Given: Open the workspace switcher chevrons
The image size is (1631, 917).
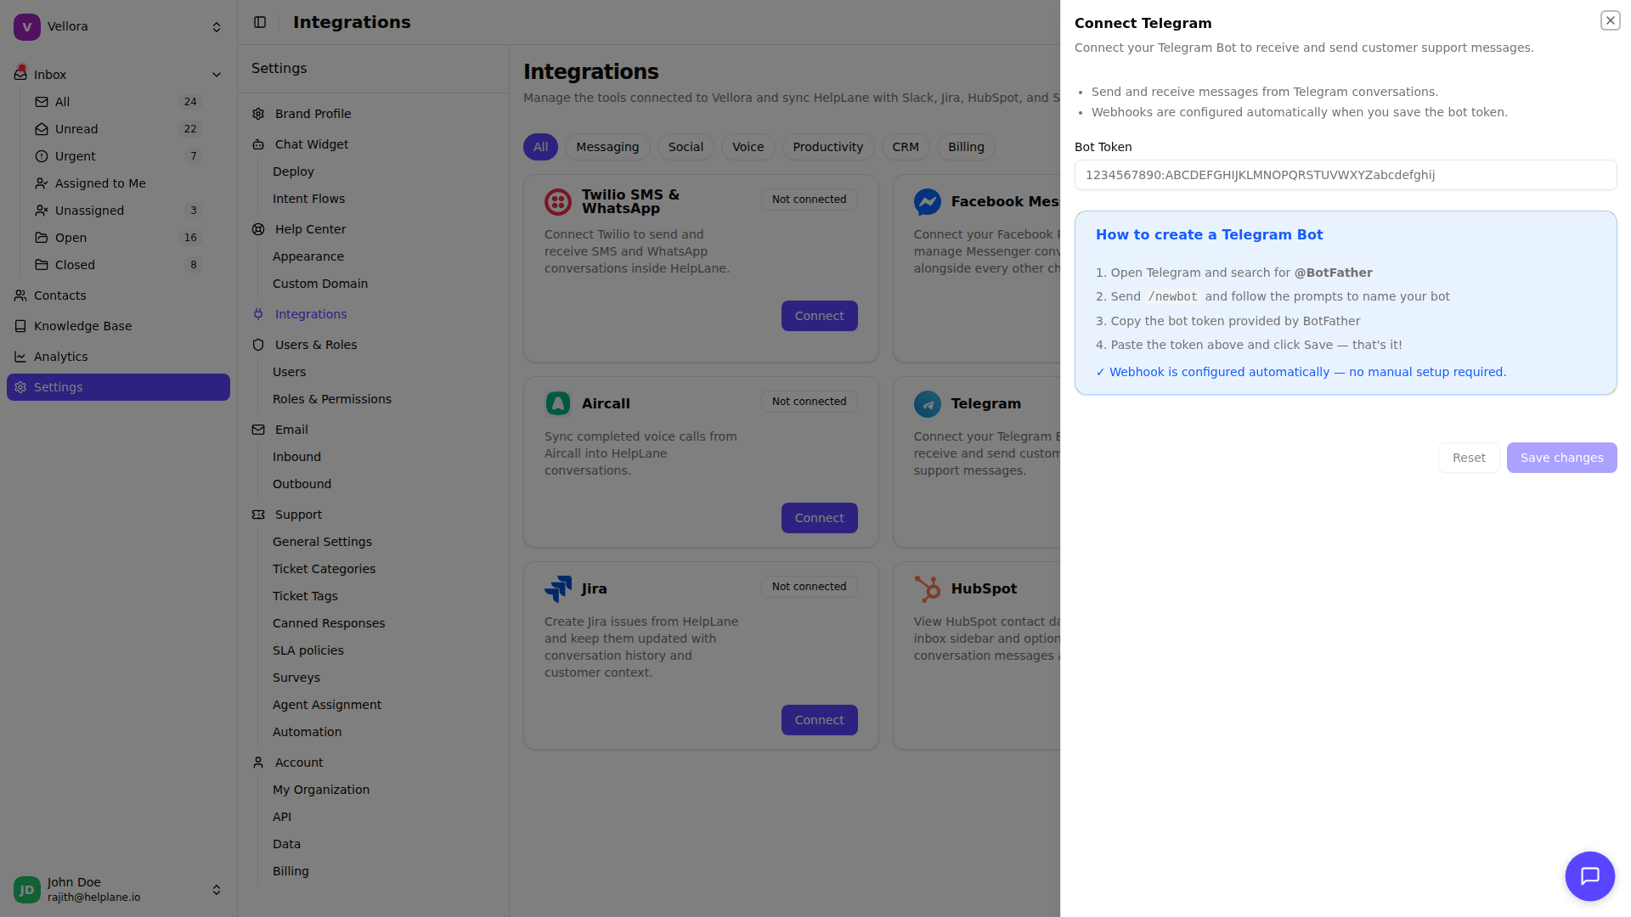Looking at the screenshot, I should [217, 27].
